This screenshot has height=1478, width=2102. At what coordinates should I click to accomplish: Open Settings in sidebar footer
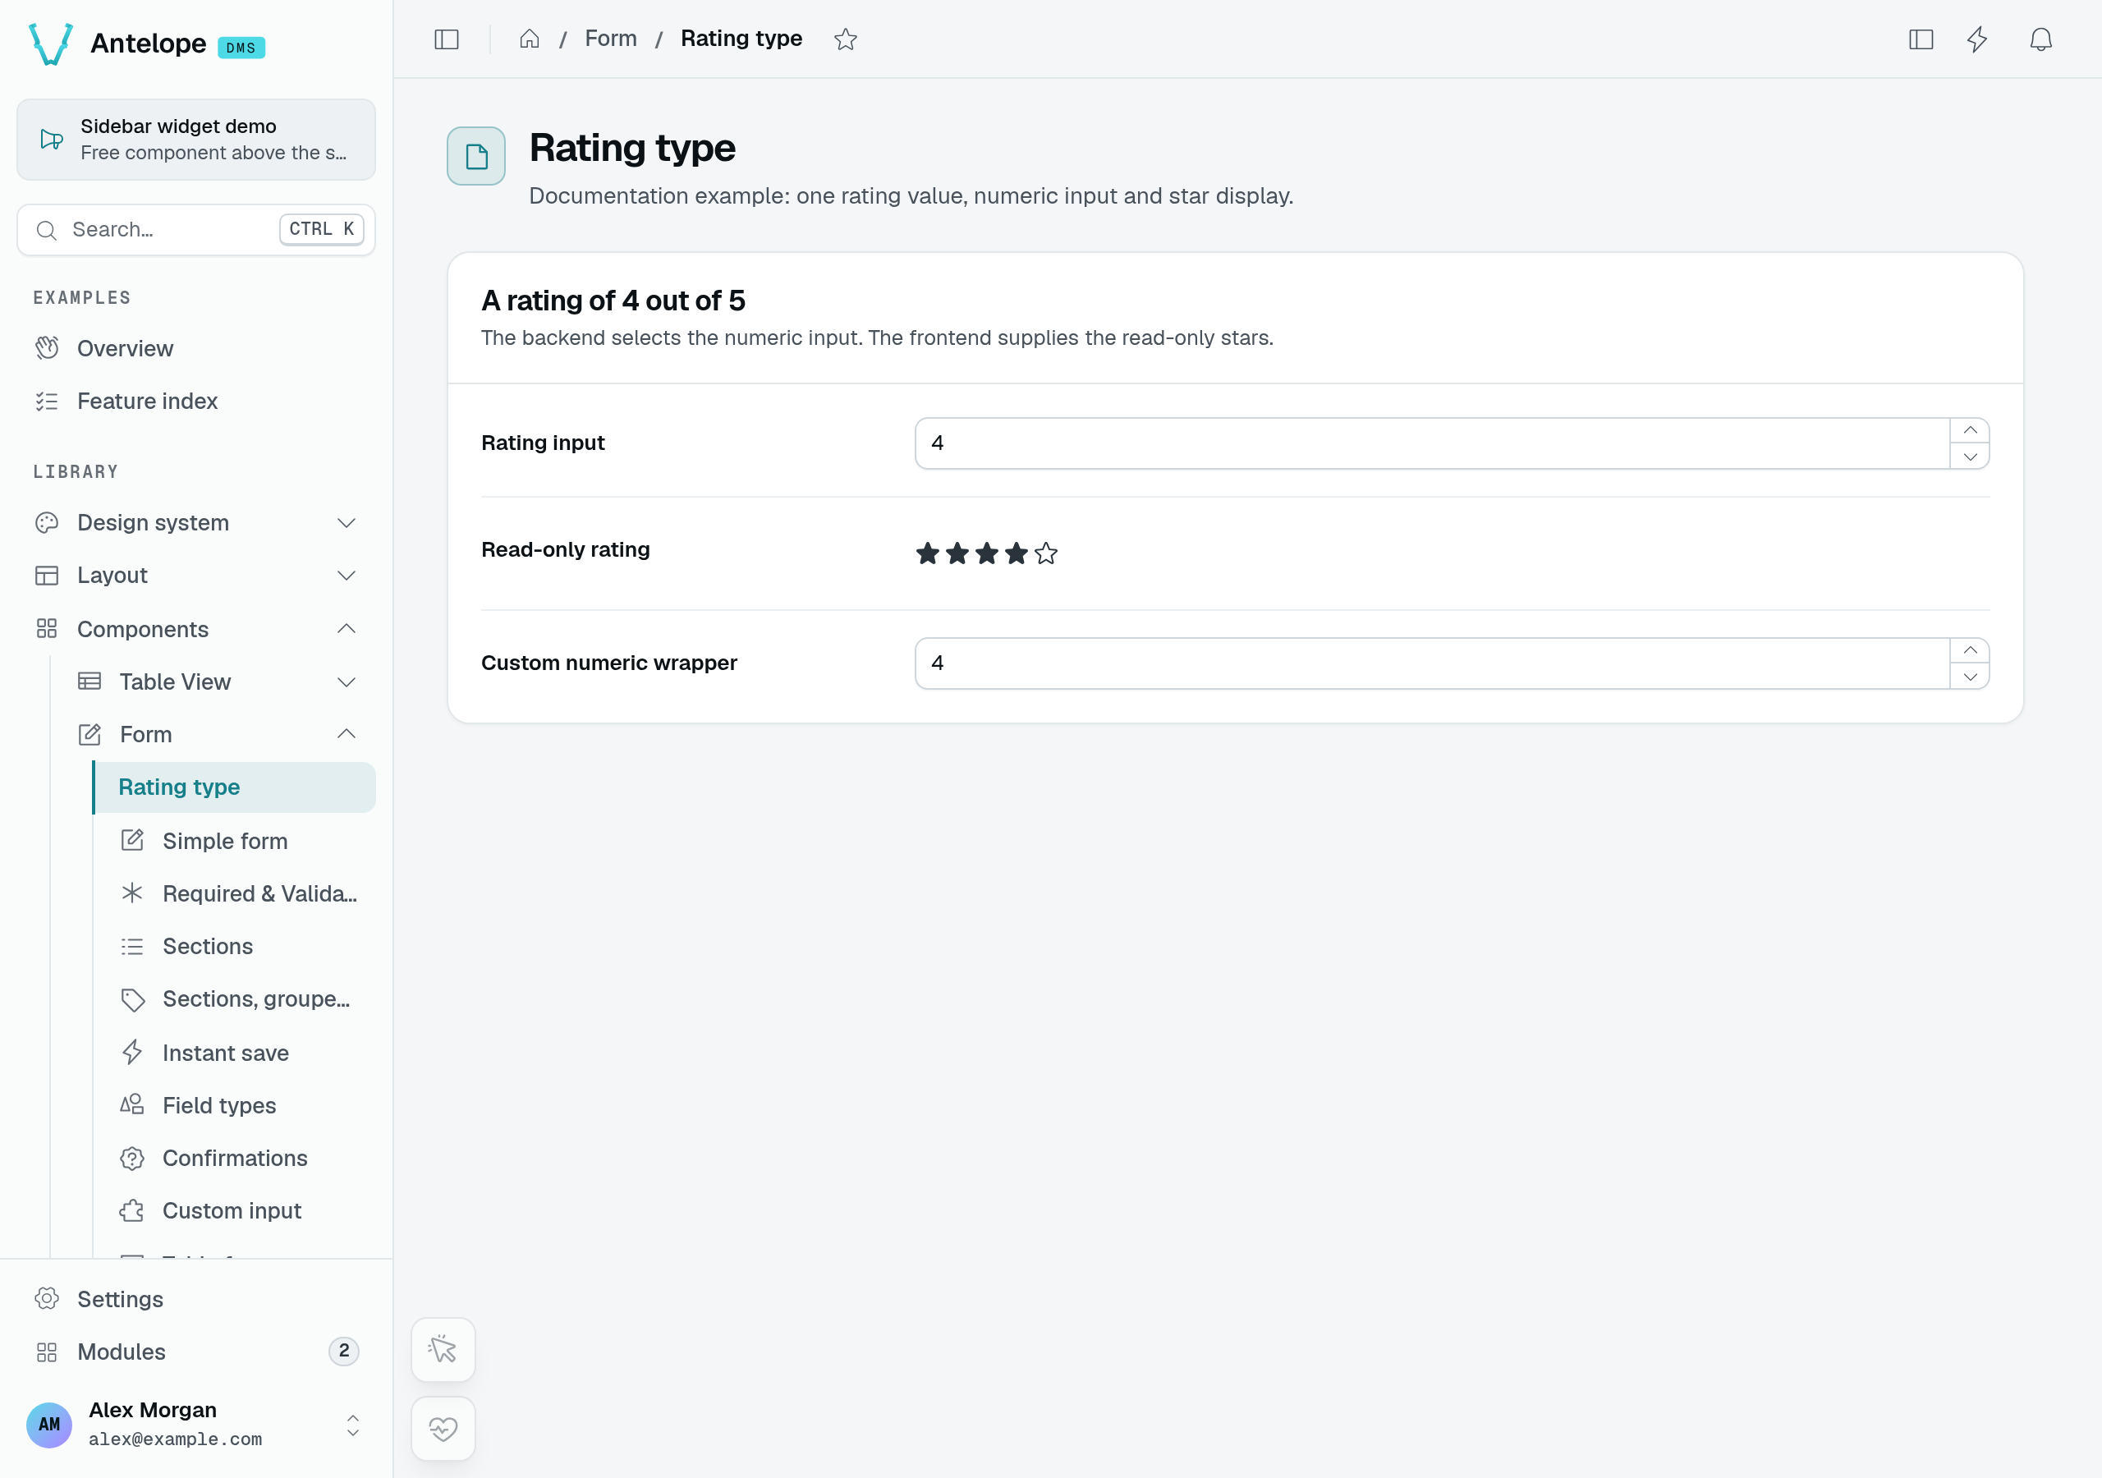point(196,1298)
